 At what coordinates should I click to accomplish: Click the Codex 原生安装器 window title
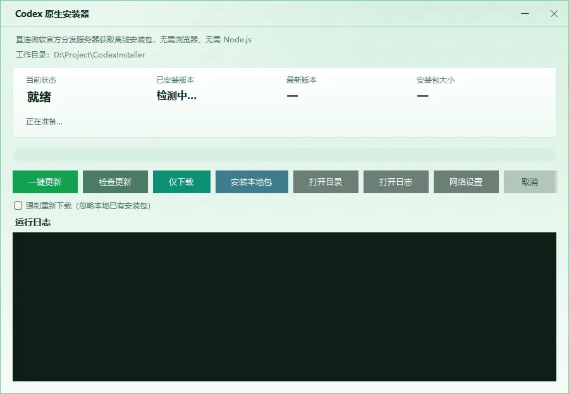52,14
